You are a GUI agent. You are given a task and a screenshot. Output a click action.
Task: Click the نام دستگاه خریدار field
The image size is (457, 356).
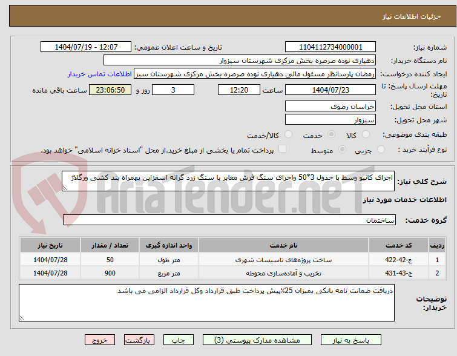tap(240, 61)
